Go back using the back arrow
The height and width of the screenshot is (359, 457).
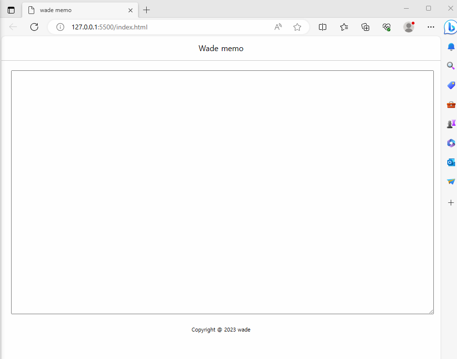13,27
